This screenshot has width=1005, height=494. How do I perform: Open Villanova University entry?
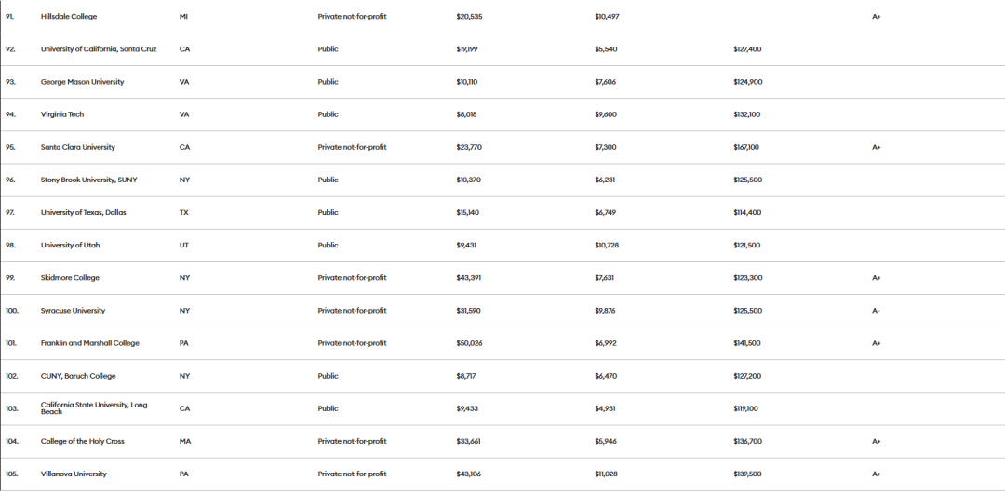click(74, 474)
